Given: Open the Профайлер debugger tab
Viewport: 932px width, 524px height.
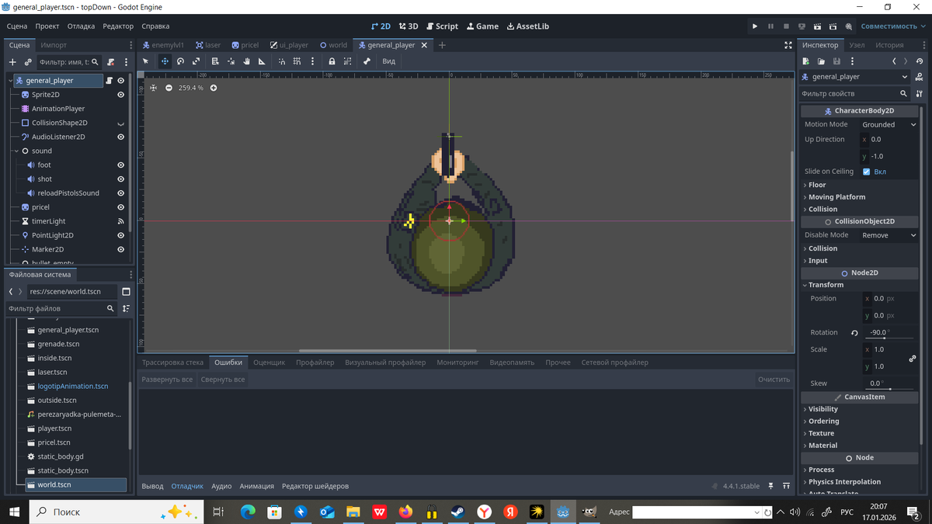Looking at the screenshot, I should [315, 363].
